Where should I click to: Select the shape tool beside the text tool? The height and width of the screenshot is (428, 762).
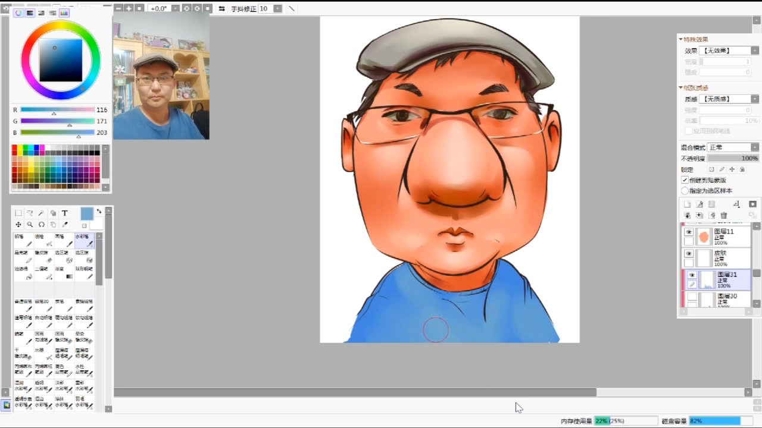53,213
